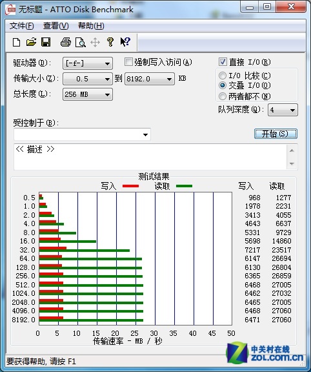Click the Print toolbar icon
Viewport: 311px width, 372px height.
click(66, 42)
